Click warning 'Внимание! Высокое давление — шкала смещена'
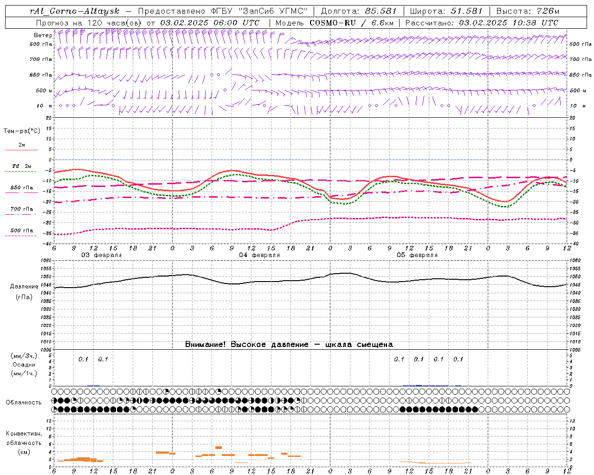 click(x=289, y=345)
